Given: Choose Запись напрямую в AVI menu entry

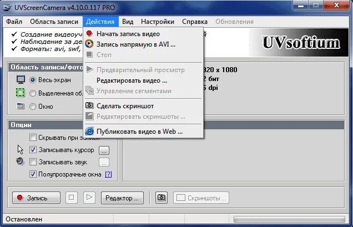Looking at the screenshot, I should [x=143, y=44].
